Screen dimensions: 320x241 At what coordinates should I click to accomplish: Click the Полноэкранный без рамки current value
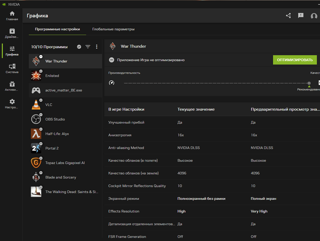201,198
